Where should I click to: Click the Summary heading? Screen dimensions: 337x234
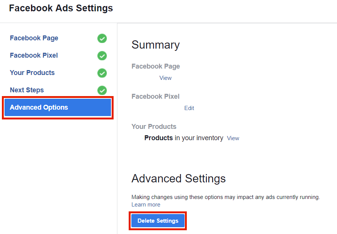[x=155, y=45]
